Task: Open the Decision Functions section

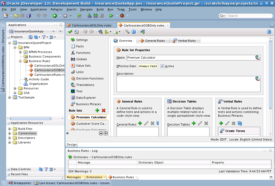Action: (90, 78)
